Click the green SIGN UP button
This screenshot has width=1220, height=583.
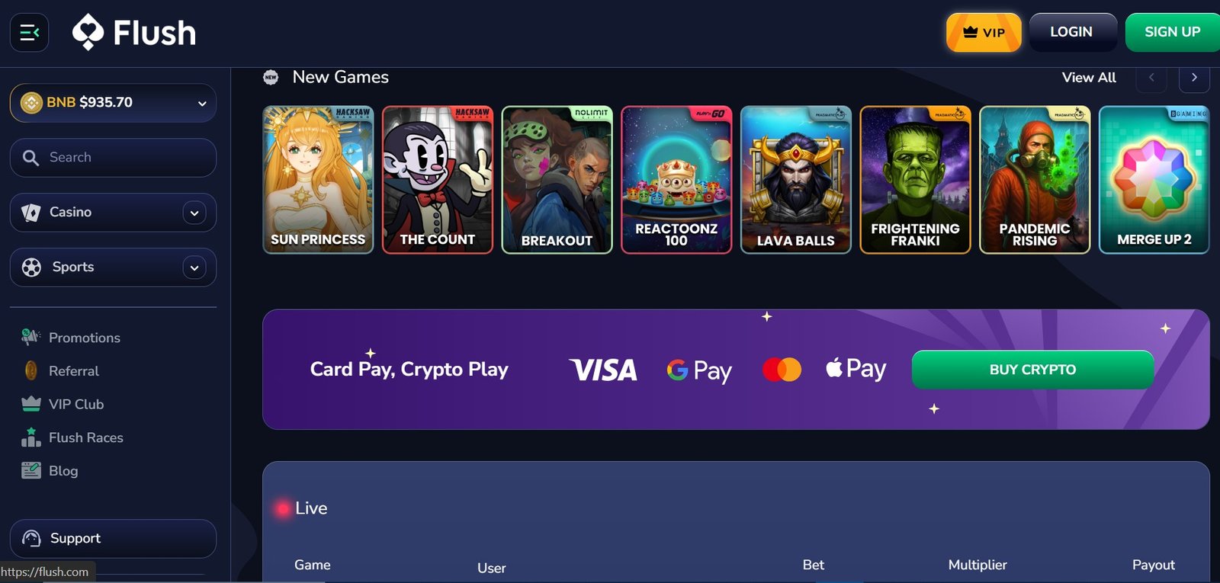coord(1173,32)
